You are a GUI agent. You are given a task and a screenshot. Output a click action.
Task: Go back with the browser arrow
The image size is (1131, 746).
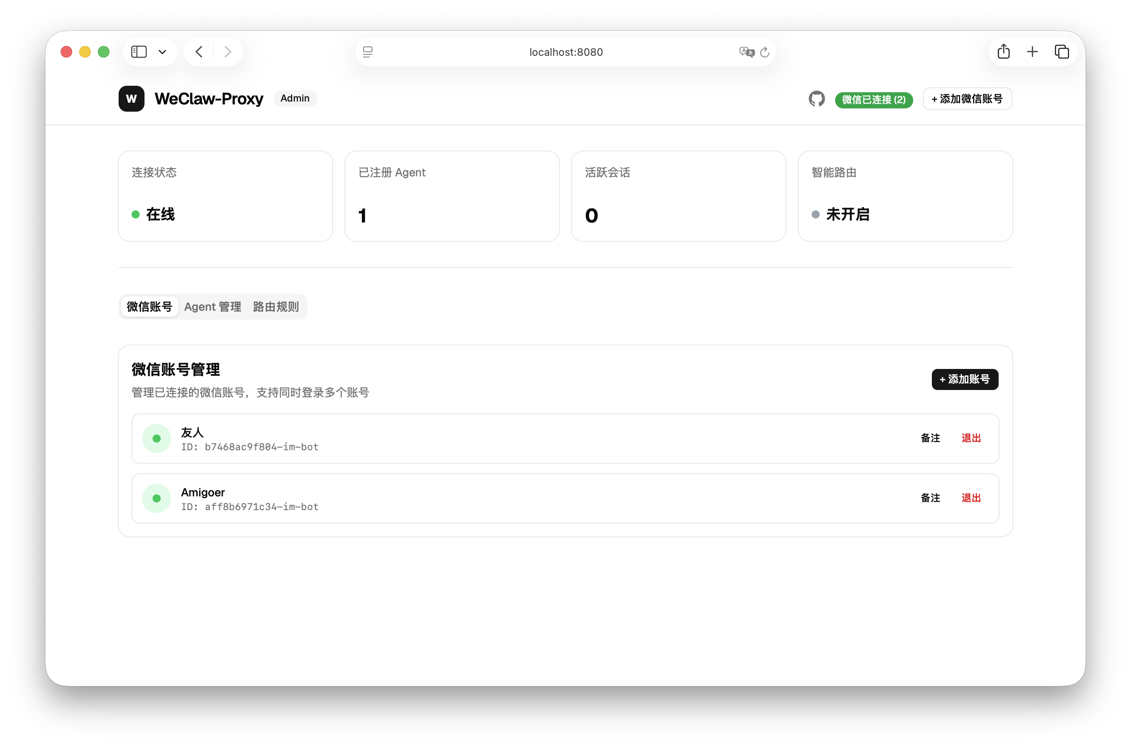tap(200, 52)
